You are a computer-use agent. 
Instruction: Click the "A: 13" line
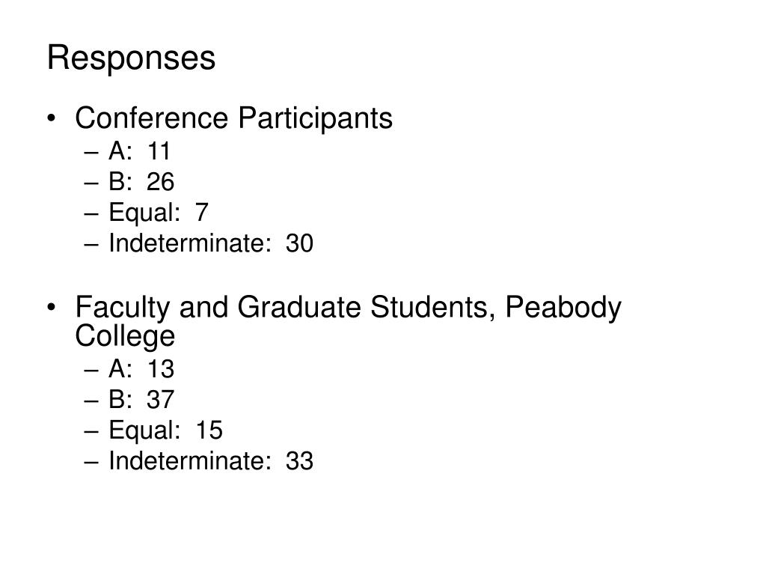pos(141,370)
